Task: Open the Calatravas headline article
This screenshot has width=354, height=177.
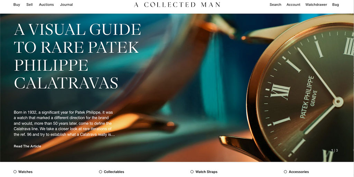Action: pos(77,56)
